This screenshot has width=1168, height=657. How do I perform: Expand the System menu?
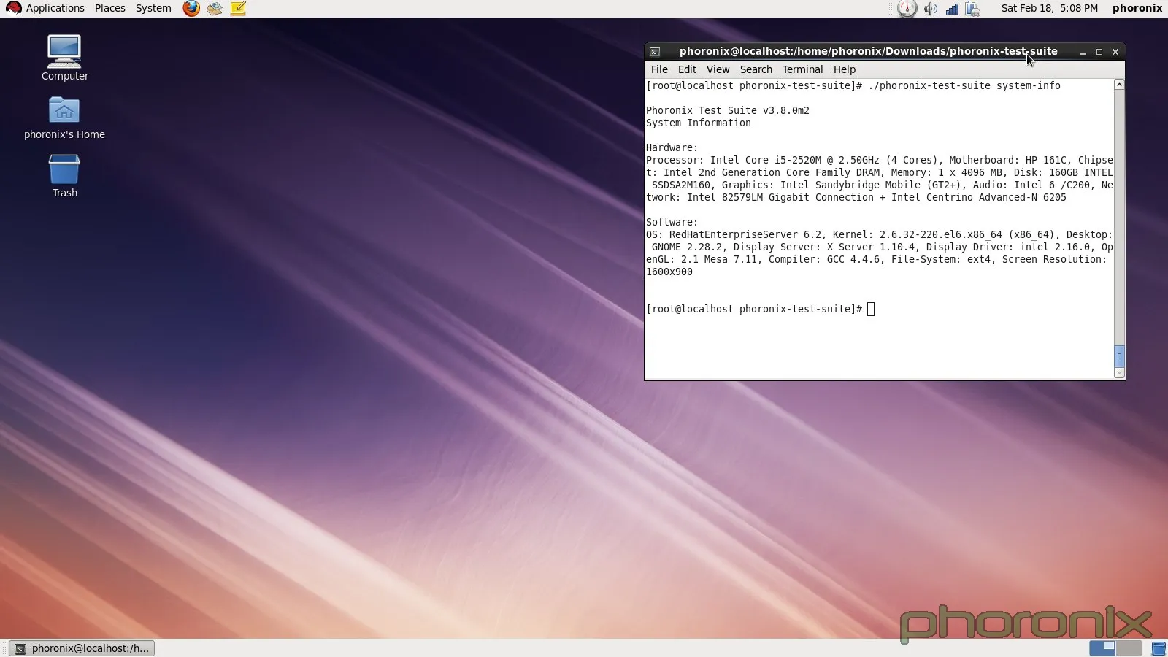pyautogui.click(x=153, y=8)
